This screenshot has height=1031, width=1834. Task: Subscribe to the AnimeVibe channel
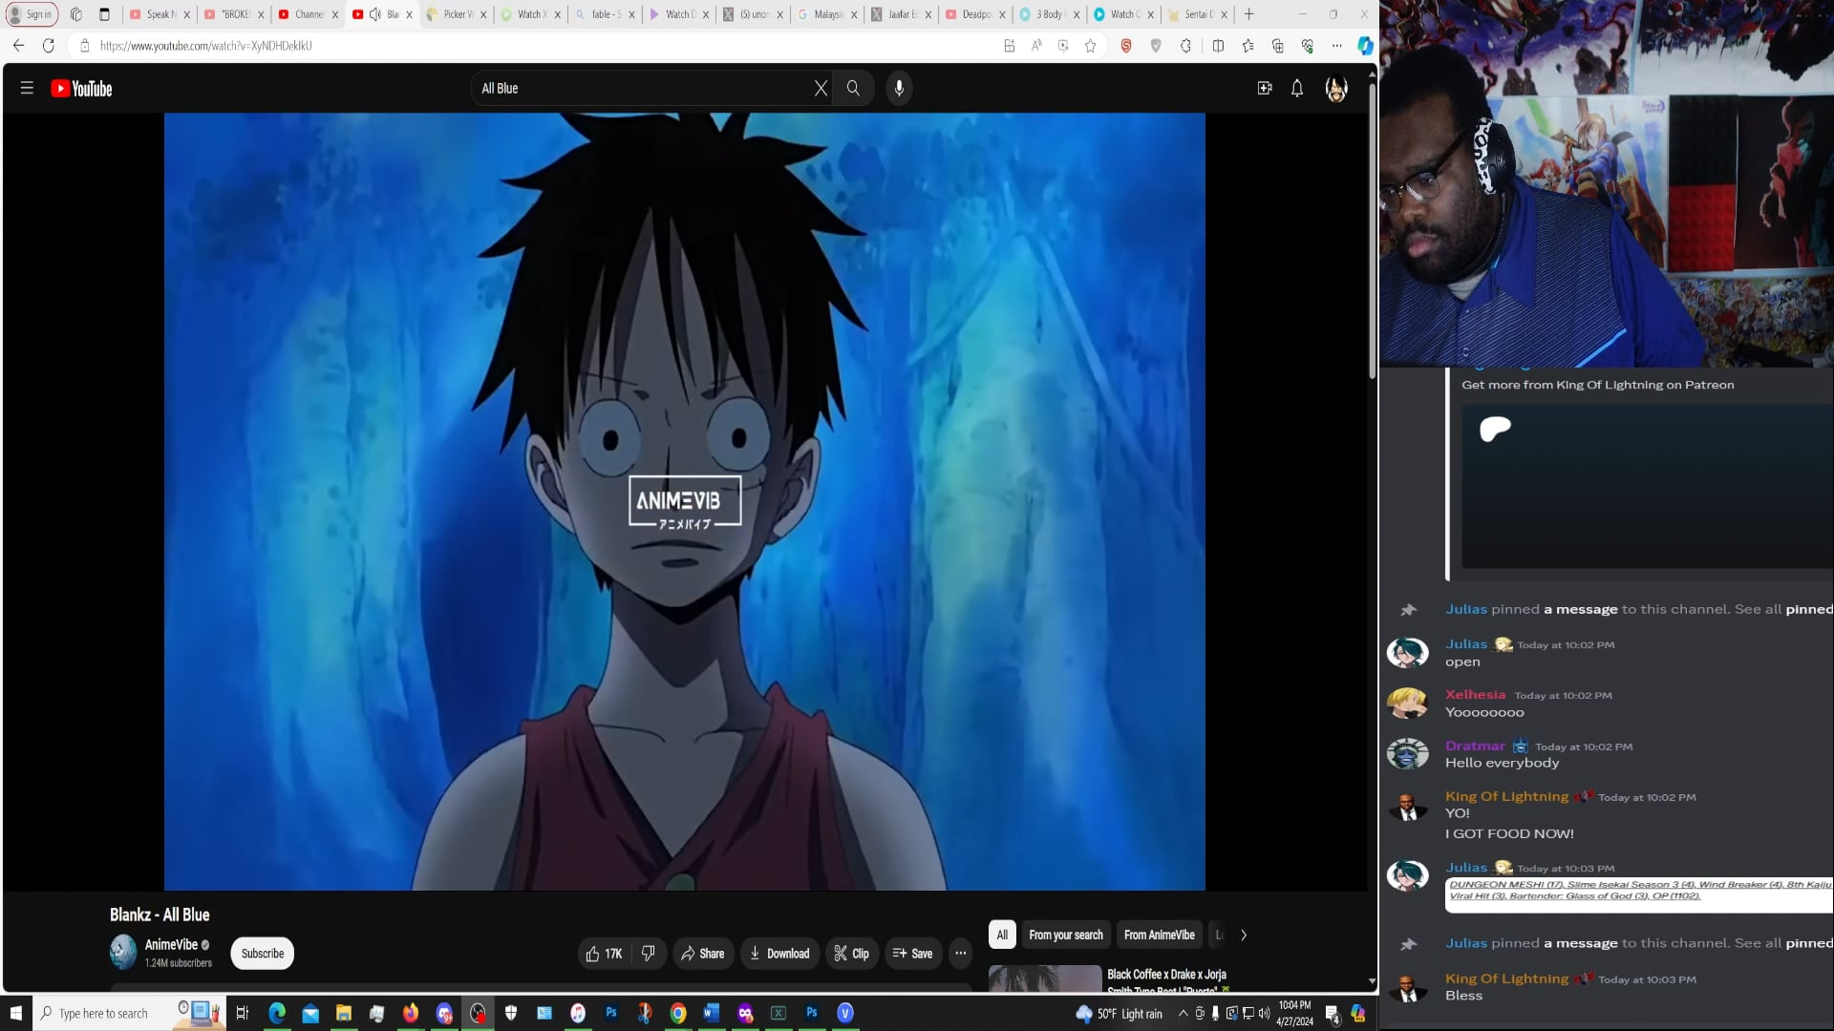coord(263,954)
